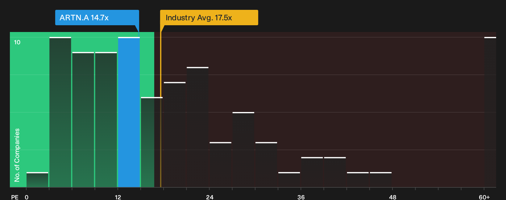Image resolution: width=506 pixels, height=200 pixels.
Task: Select the tallest dark bar right of industry average
Action: coord(197,127)
